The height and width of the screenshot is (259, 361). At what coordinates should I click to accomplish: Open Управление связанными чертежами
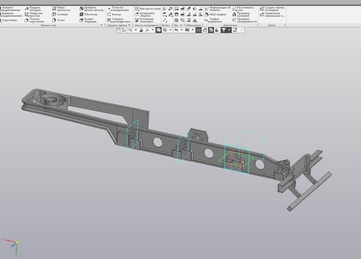273,14
